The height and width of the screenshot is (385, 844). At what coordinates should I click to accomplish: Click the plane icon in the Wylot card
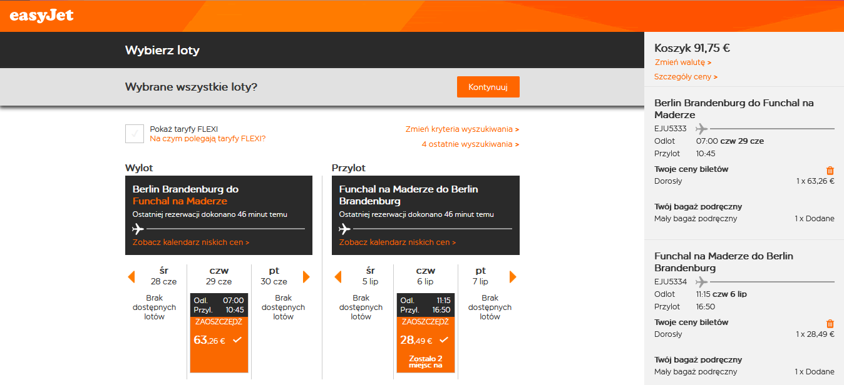click(x=138, y=229)
